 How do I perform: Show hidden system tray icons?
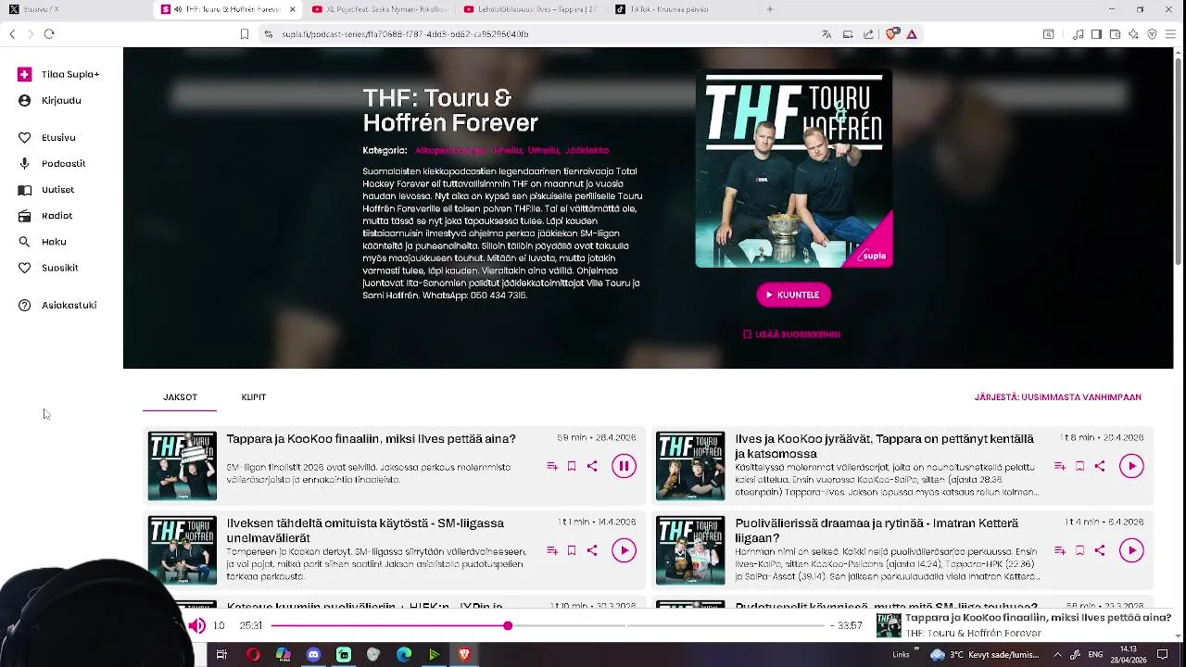click(x=1057, y=655)
